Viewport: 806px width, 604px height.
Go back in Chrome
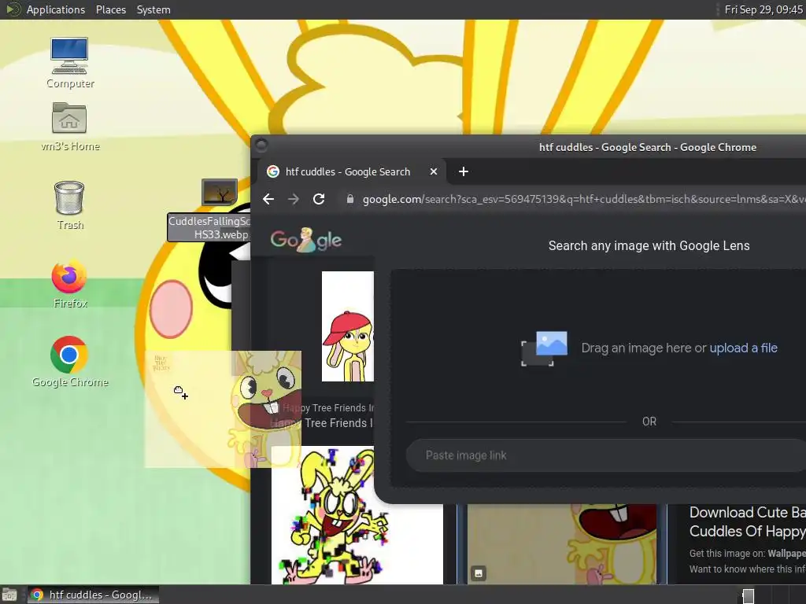(268, 199)
